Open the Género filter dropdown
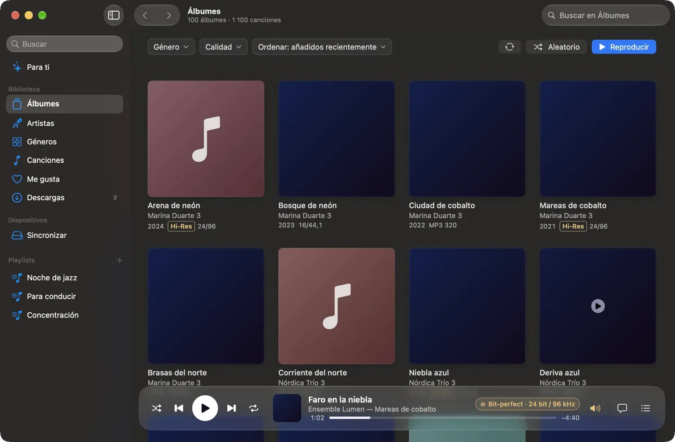This screenshot has height=442, width=675. [171, 47]
